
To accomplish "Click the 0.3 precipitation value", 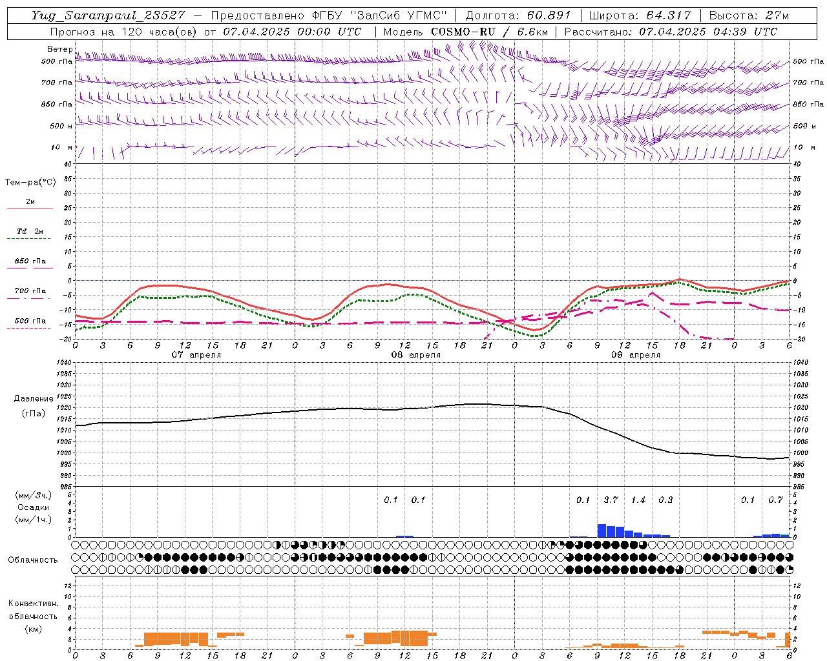I will point(665,500).
